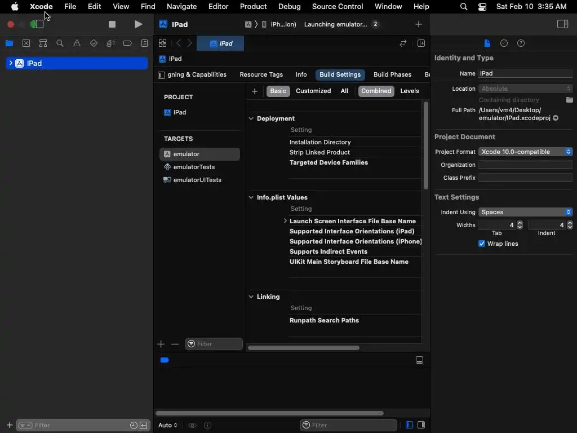Screen dimensions: 577x433
Task: Select the emulatorTests target
Action: pos(200,167)
